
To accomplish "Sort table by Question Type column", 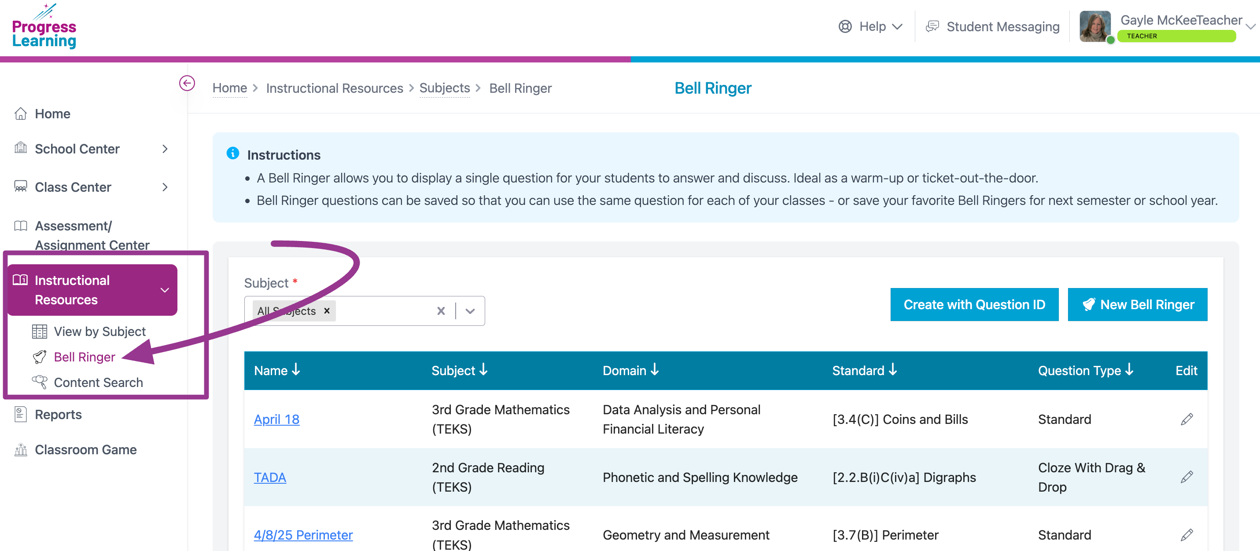I will pyautogui.click(x=1085, y=370).
